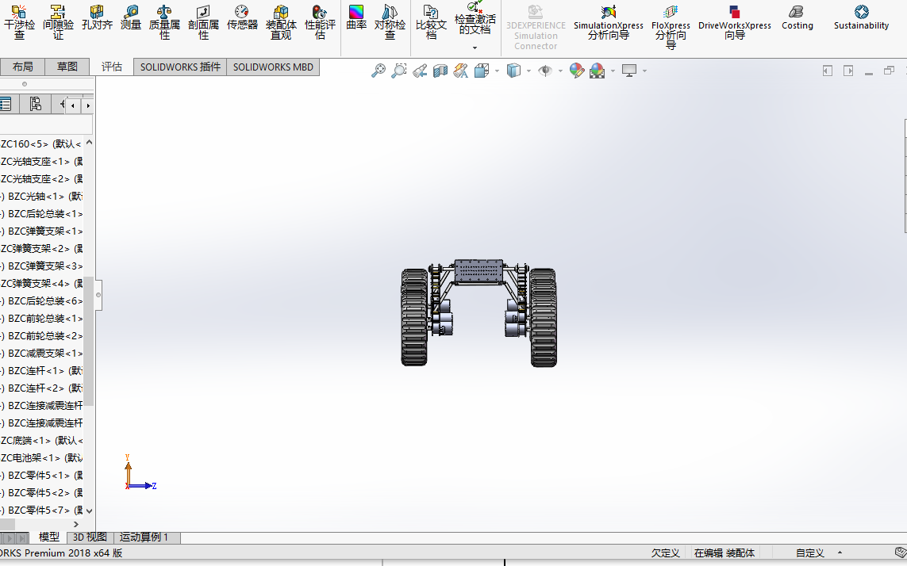Screen dimensions: 907x566
Task: Expand Apply Scene dropdown arrow
Action: click(613, 71)
